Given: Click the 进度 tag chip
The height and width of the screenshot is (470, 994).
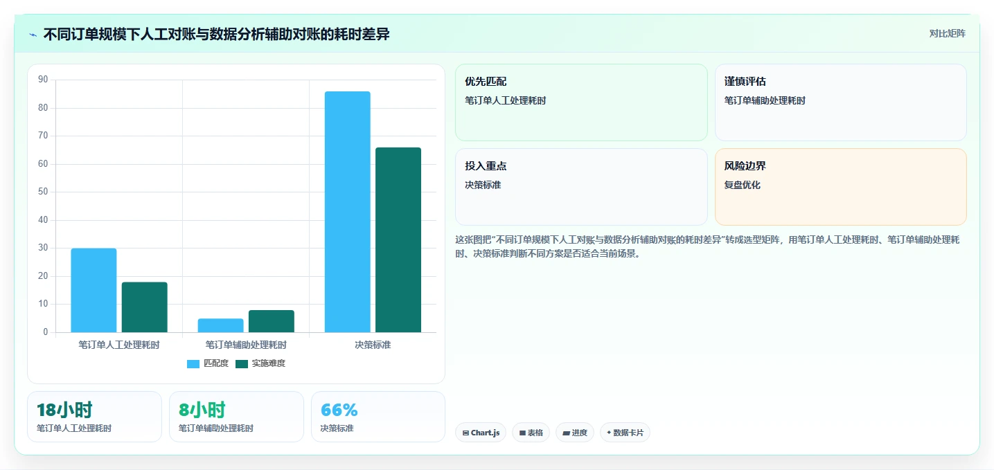Looking at the screenshot, I should point(575,433).
